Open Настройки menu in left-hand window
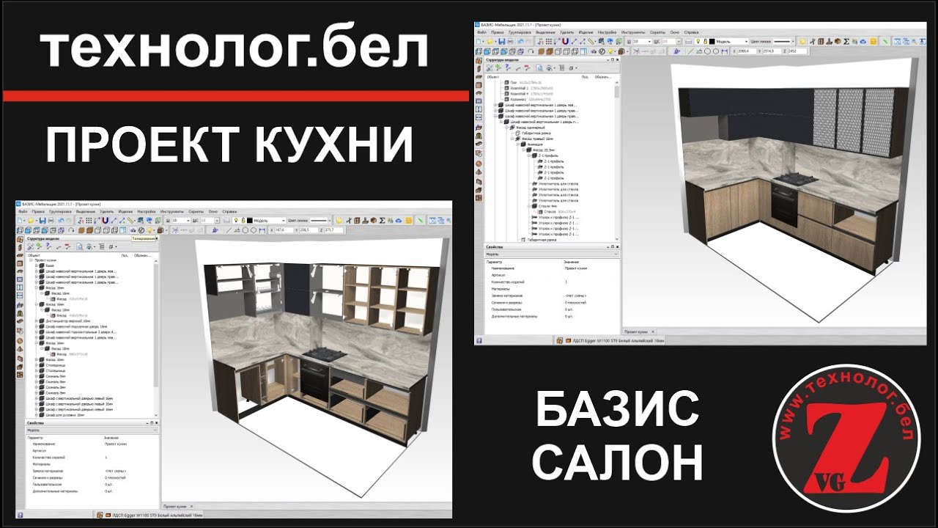938x528 pixels. [x=147, y=212]
